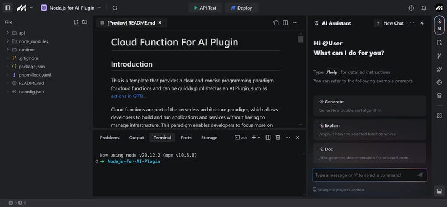Open AI Assistant more options ellipsis

pos(412,23)
